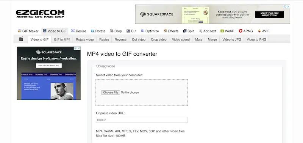Click the Cut tool icon
The width and height of the screenshot is (303, 143).
[x=128, y=31]
